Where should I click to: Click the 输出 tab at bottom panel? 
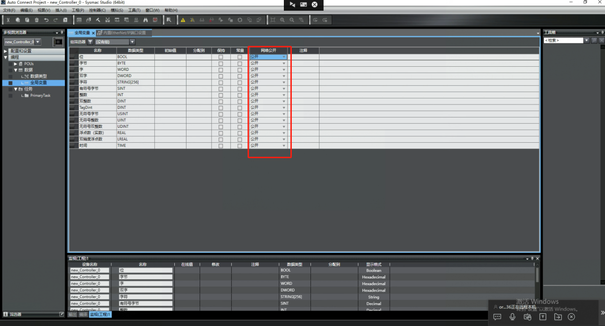click(72, 315)
